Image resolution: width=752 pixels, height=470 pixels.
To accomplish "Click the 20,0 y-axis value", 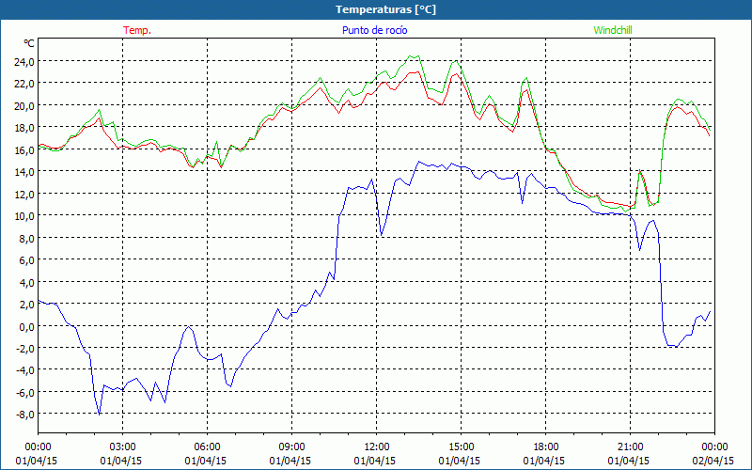I will click(24, 105).
